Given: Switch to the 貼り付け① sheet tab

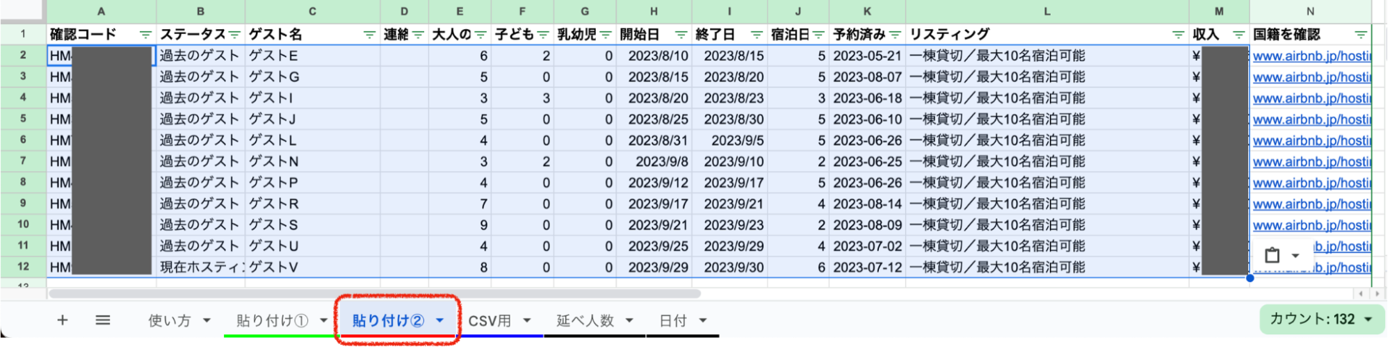Looking at the screenshot, I should click(272, 320).
